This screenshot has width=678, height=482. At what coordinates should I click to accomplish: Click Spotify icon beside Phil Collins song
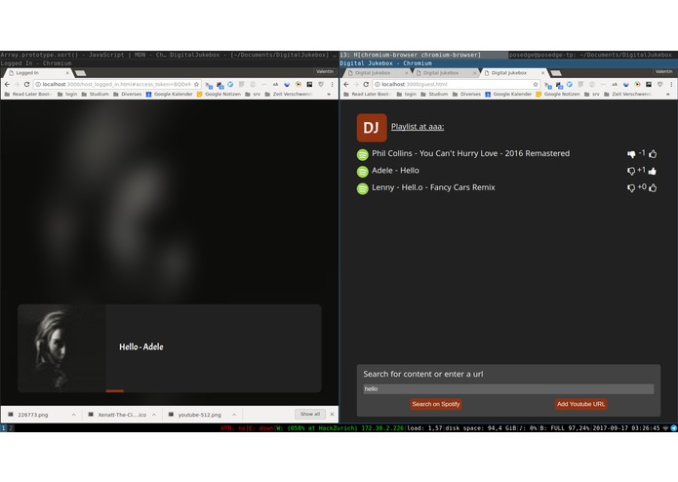(x=362, y=154)
